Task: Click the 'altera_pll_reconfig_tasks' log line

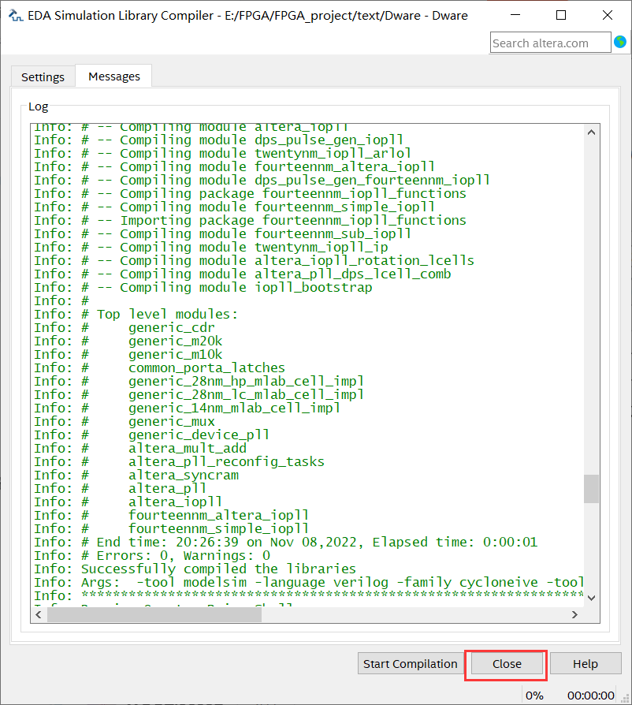Action: [x=179, y=462]
